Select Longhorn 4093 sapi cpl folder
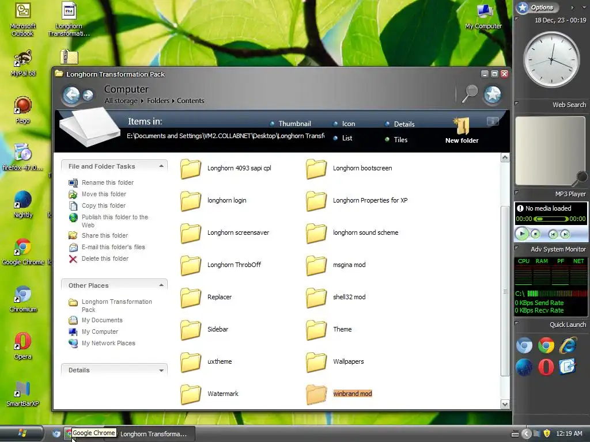590x442 pixels. point(226,169)
